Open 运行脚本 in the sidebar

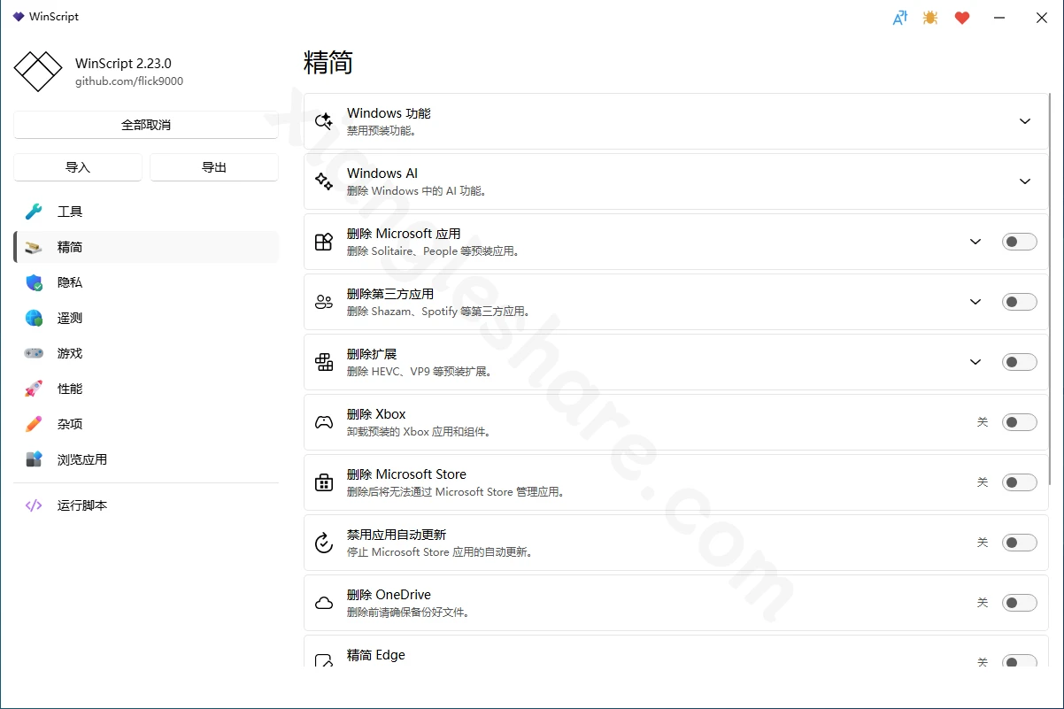pyautogui.click(x=146, y=505)
